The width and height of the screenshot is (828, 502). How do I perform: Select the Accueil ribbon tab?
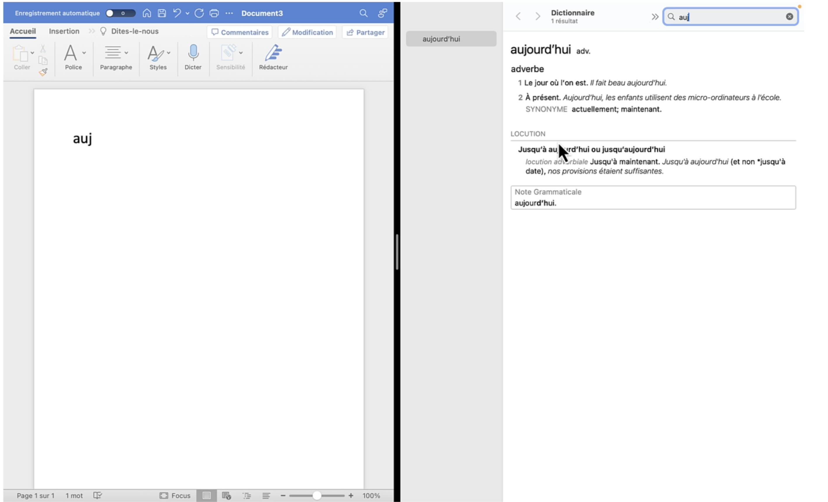tap(22, 31)
